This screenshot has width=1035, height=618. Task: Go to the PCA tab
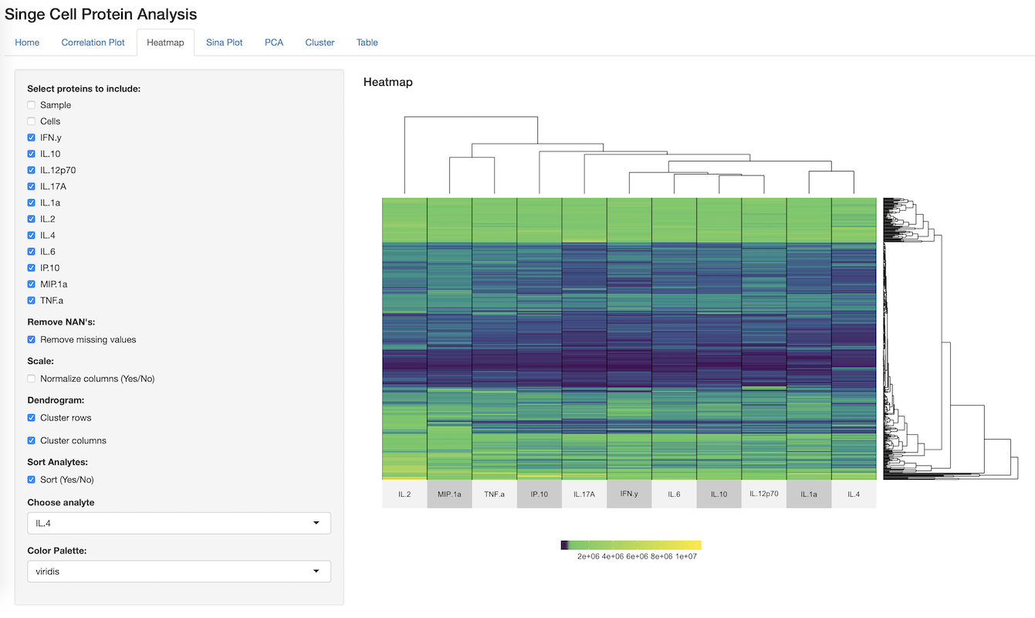(x=274, y=42)
